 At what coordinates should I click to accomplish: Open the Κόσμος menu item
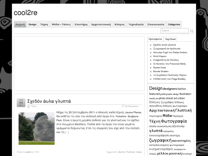(x=120, y=24)
